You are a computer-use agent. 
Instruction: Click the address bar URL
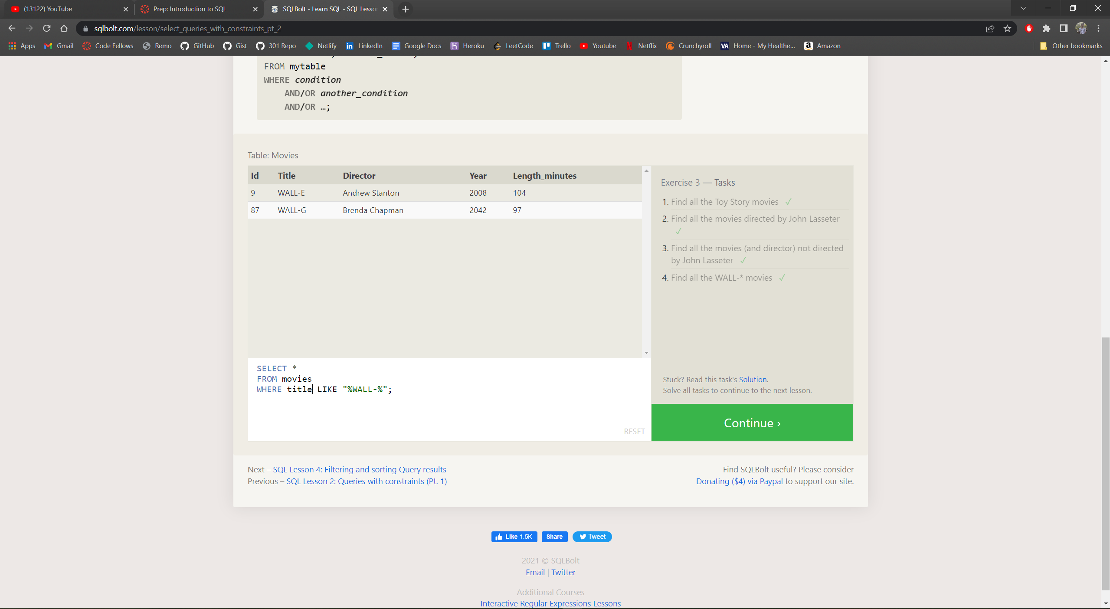pyautogui.click(x=187, y=29)
